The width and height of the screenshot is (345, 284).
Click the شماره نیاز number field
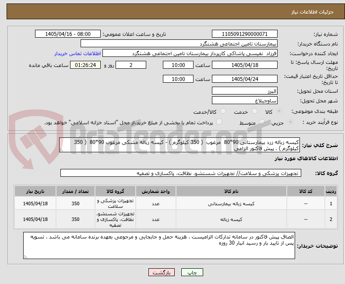pos(245,34)
